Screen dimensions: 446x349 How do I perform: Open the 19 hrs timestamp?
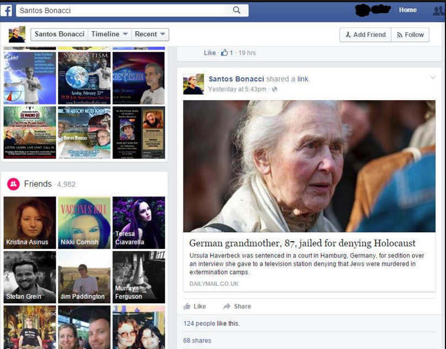pos(247,53)
